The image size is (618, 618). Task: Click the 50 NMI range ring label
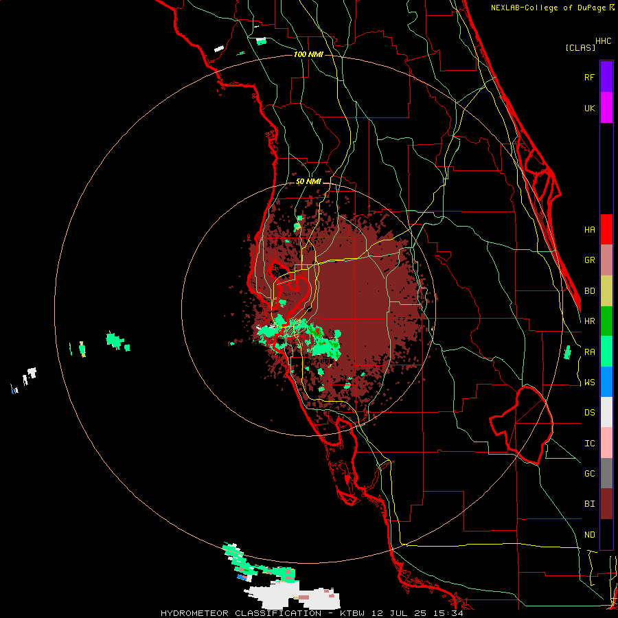[x=308, y=182]
